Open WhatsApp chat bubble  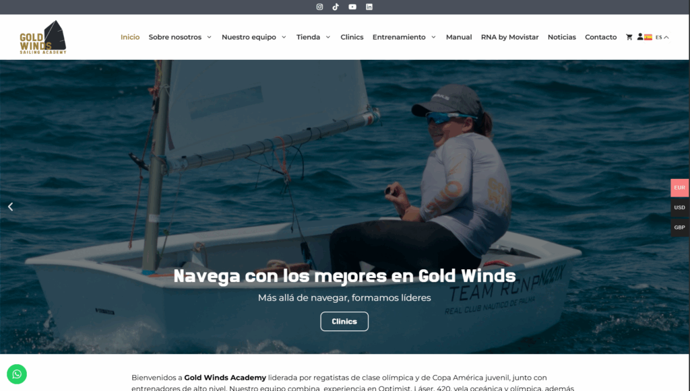(x=17, y=374)
